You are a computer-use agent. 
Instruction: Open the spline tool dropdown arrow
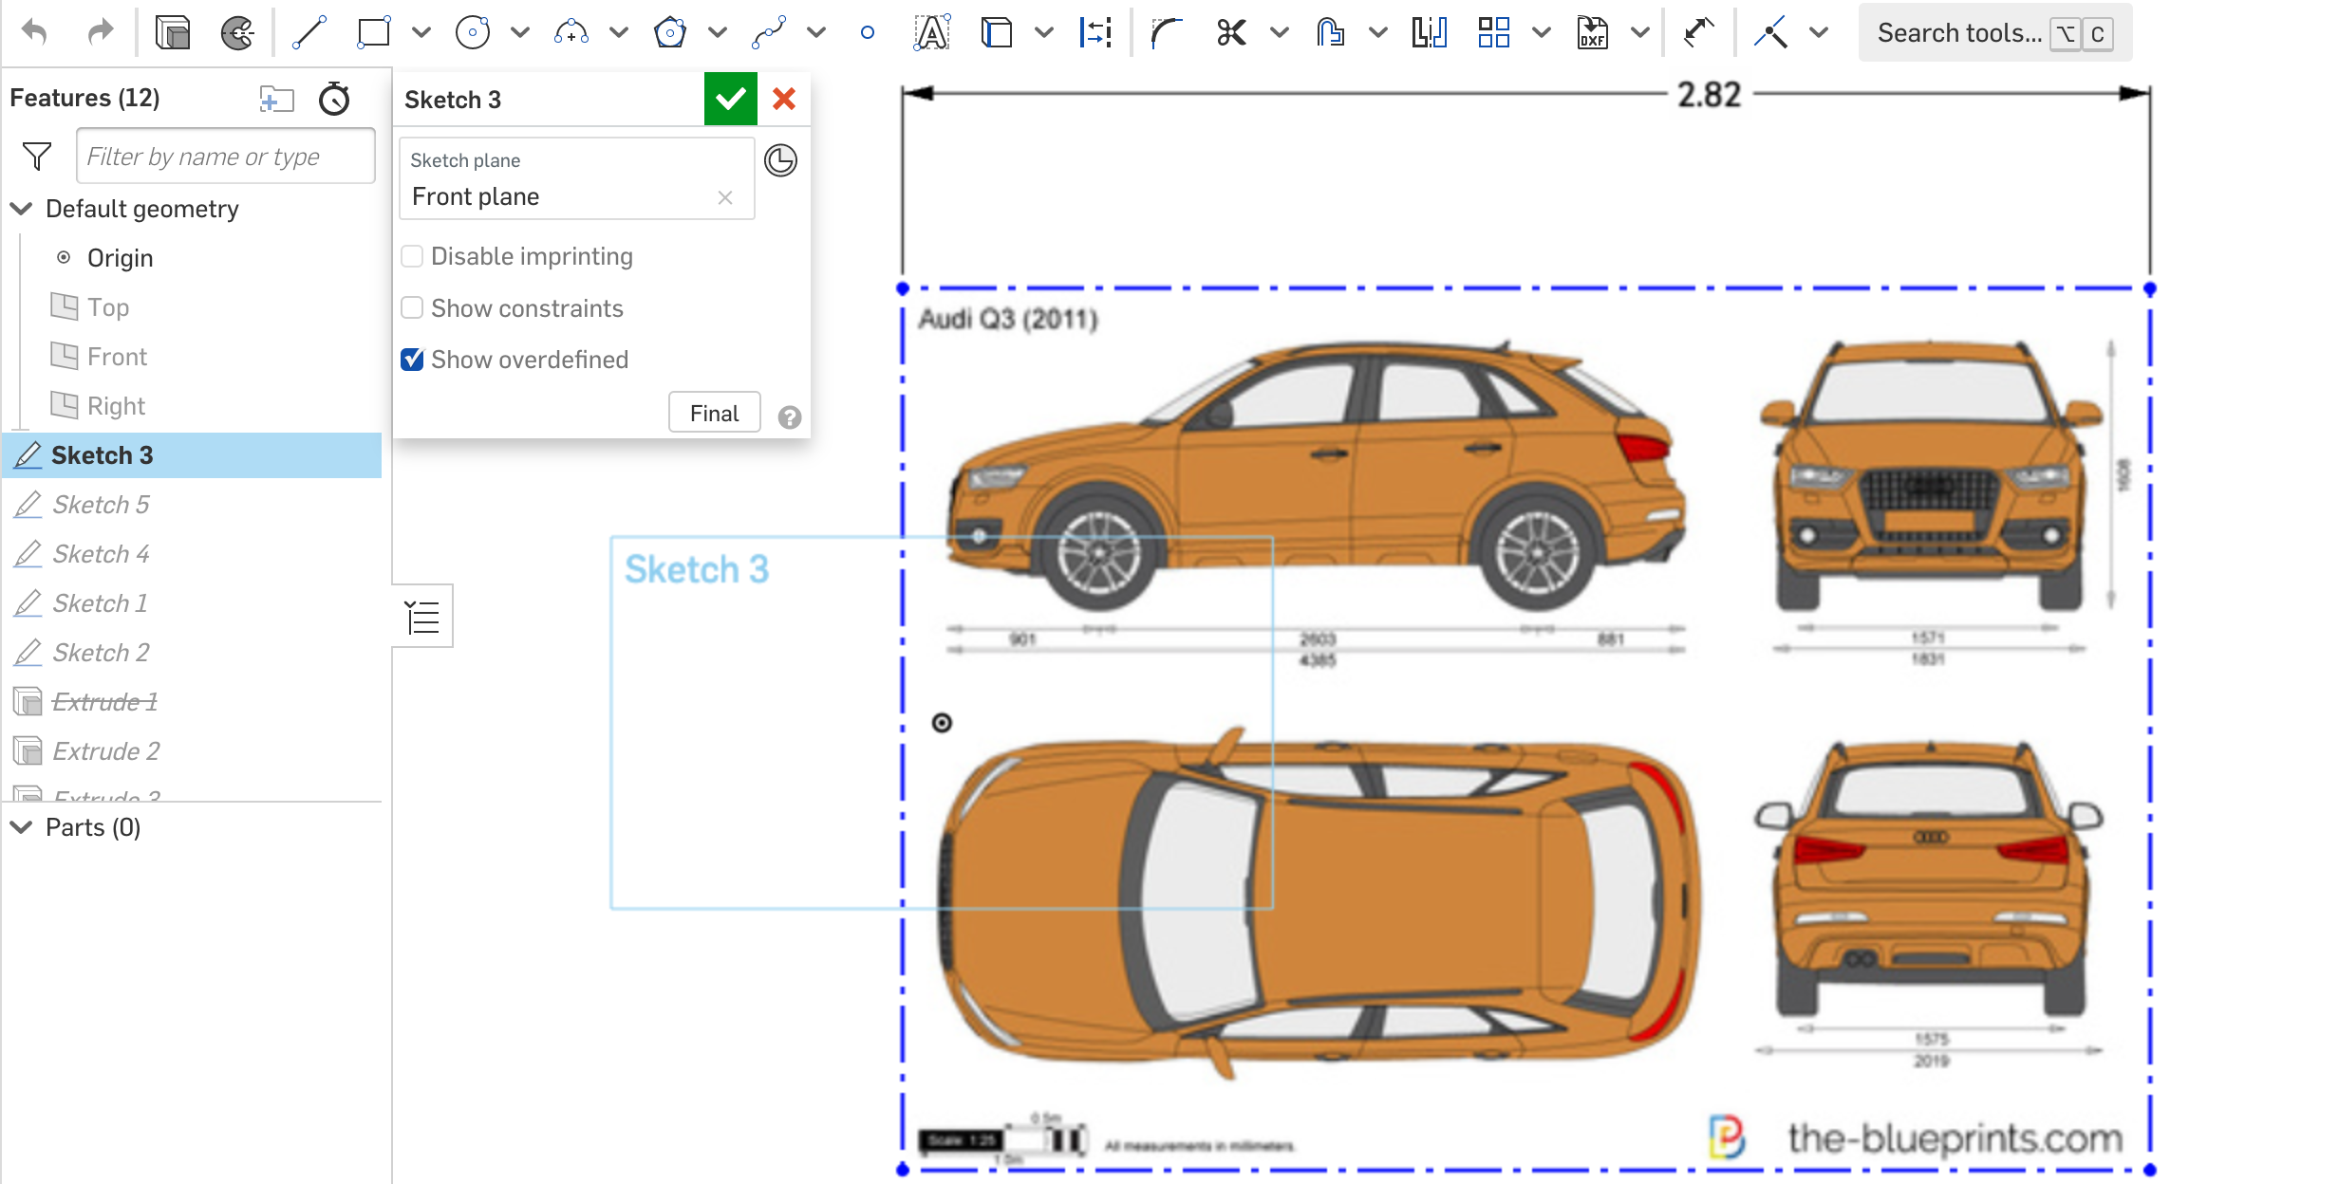[816, 31]
